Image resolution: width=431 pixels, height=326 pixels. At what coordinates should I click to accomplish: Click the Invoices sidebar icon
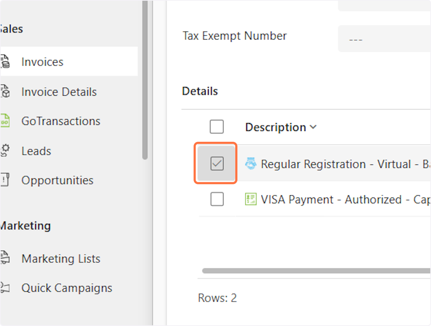point(5,62)
